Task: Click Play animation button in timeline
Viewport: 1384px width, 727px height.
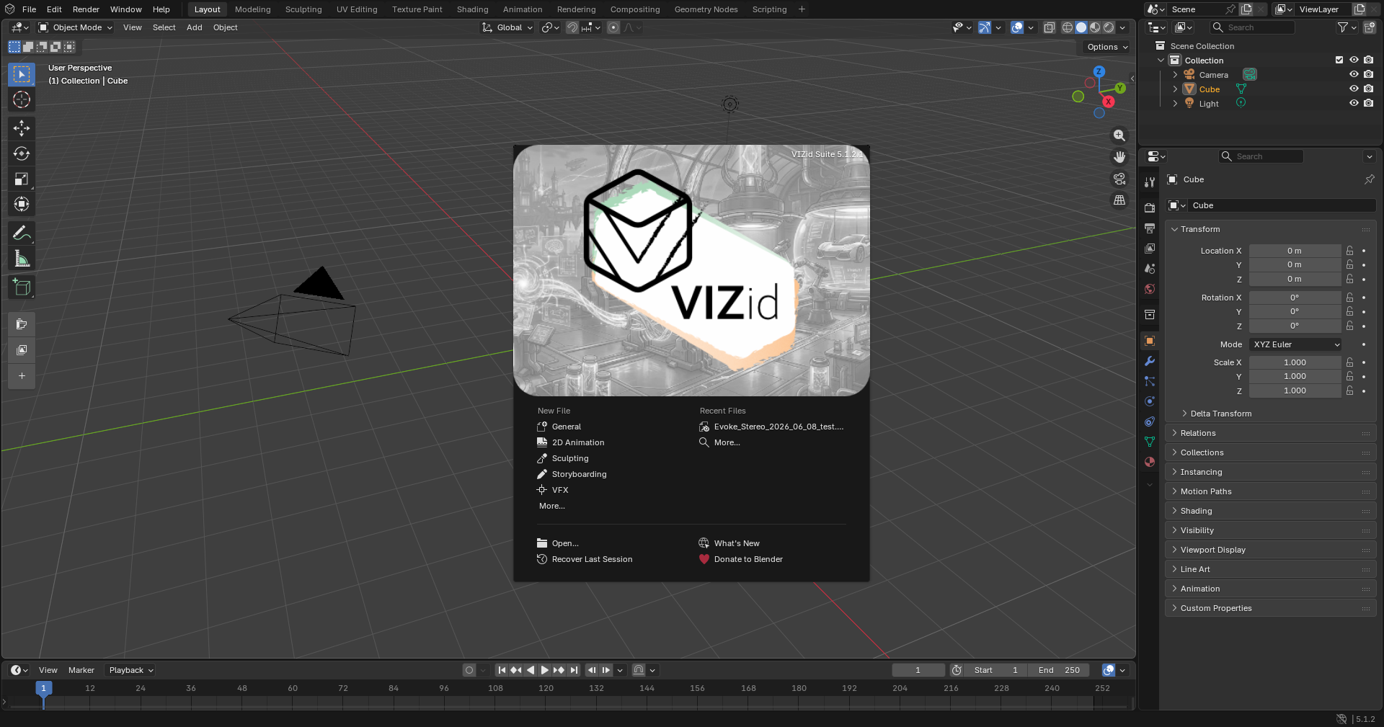Action: (545, 670)
